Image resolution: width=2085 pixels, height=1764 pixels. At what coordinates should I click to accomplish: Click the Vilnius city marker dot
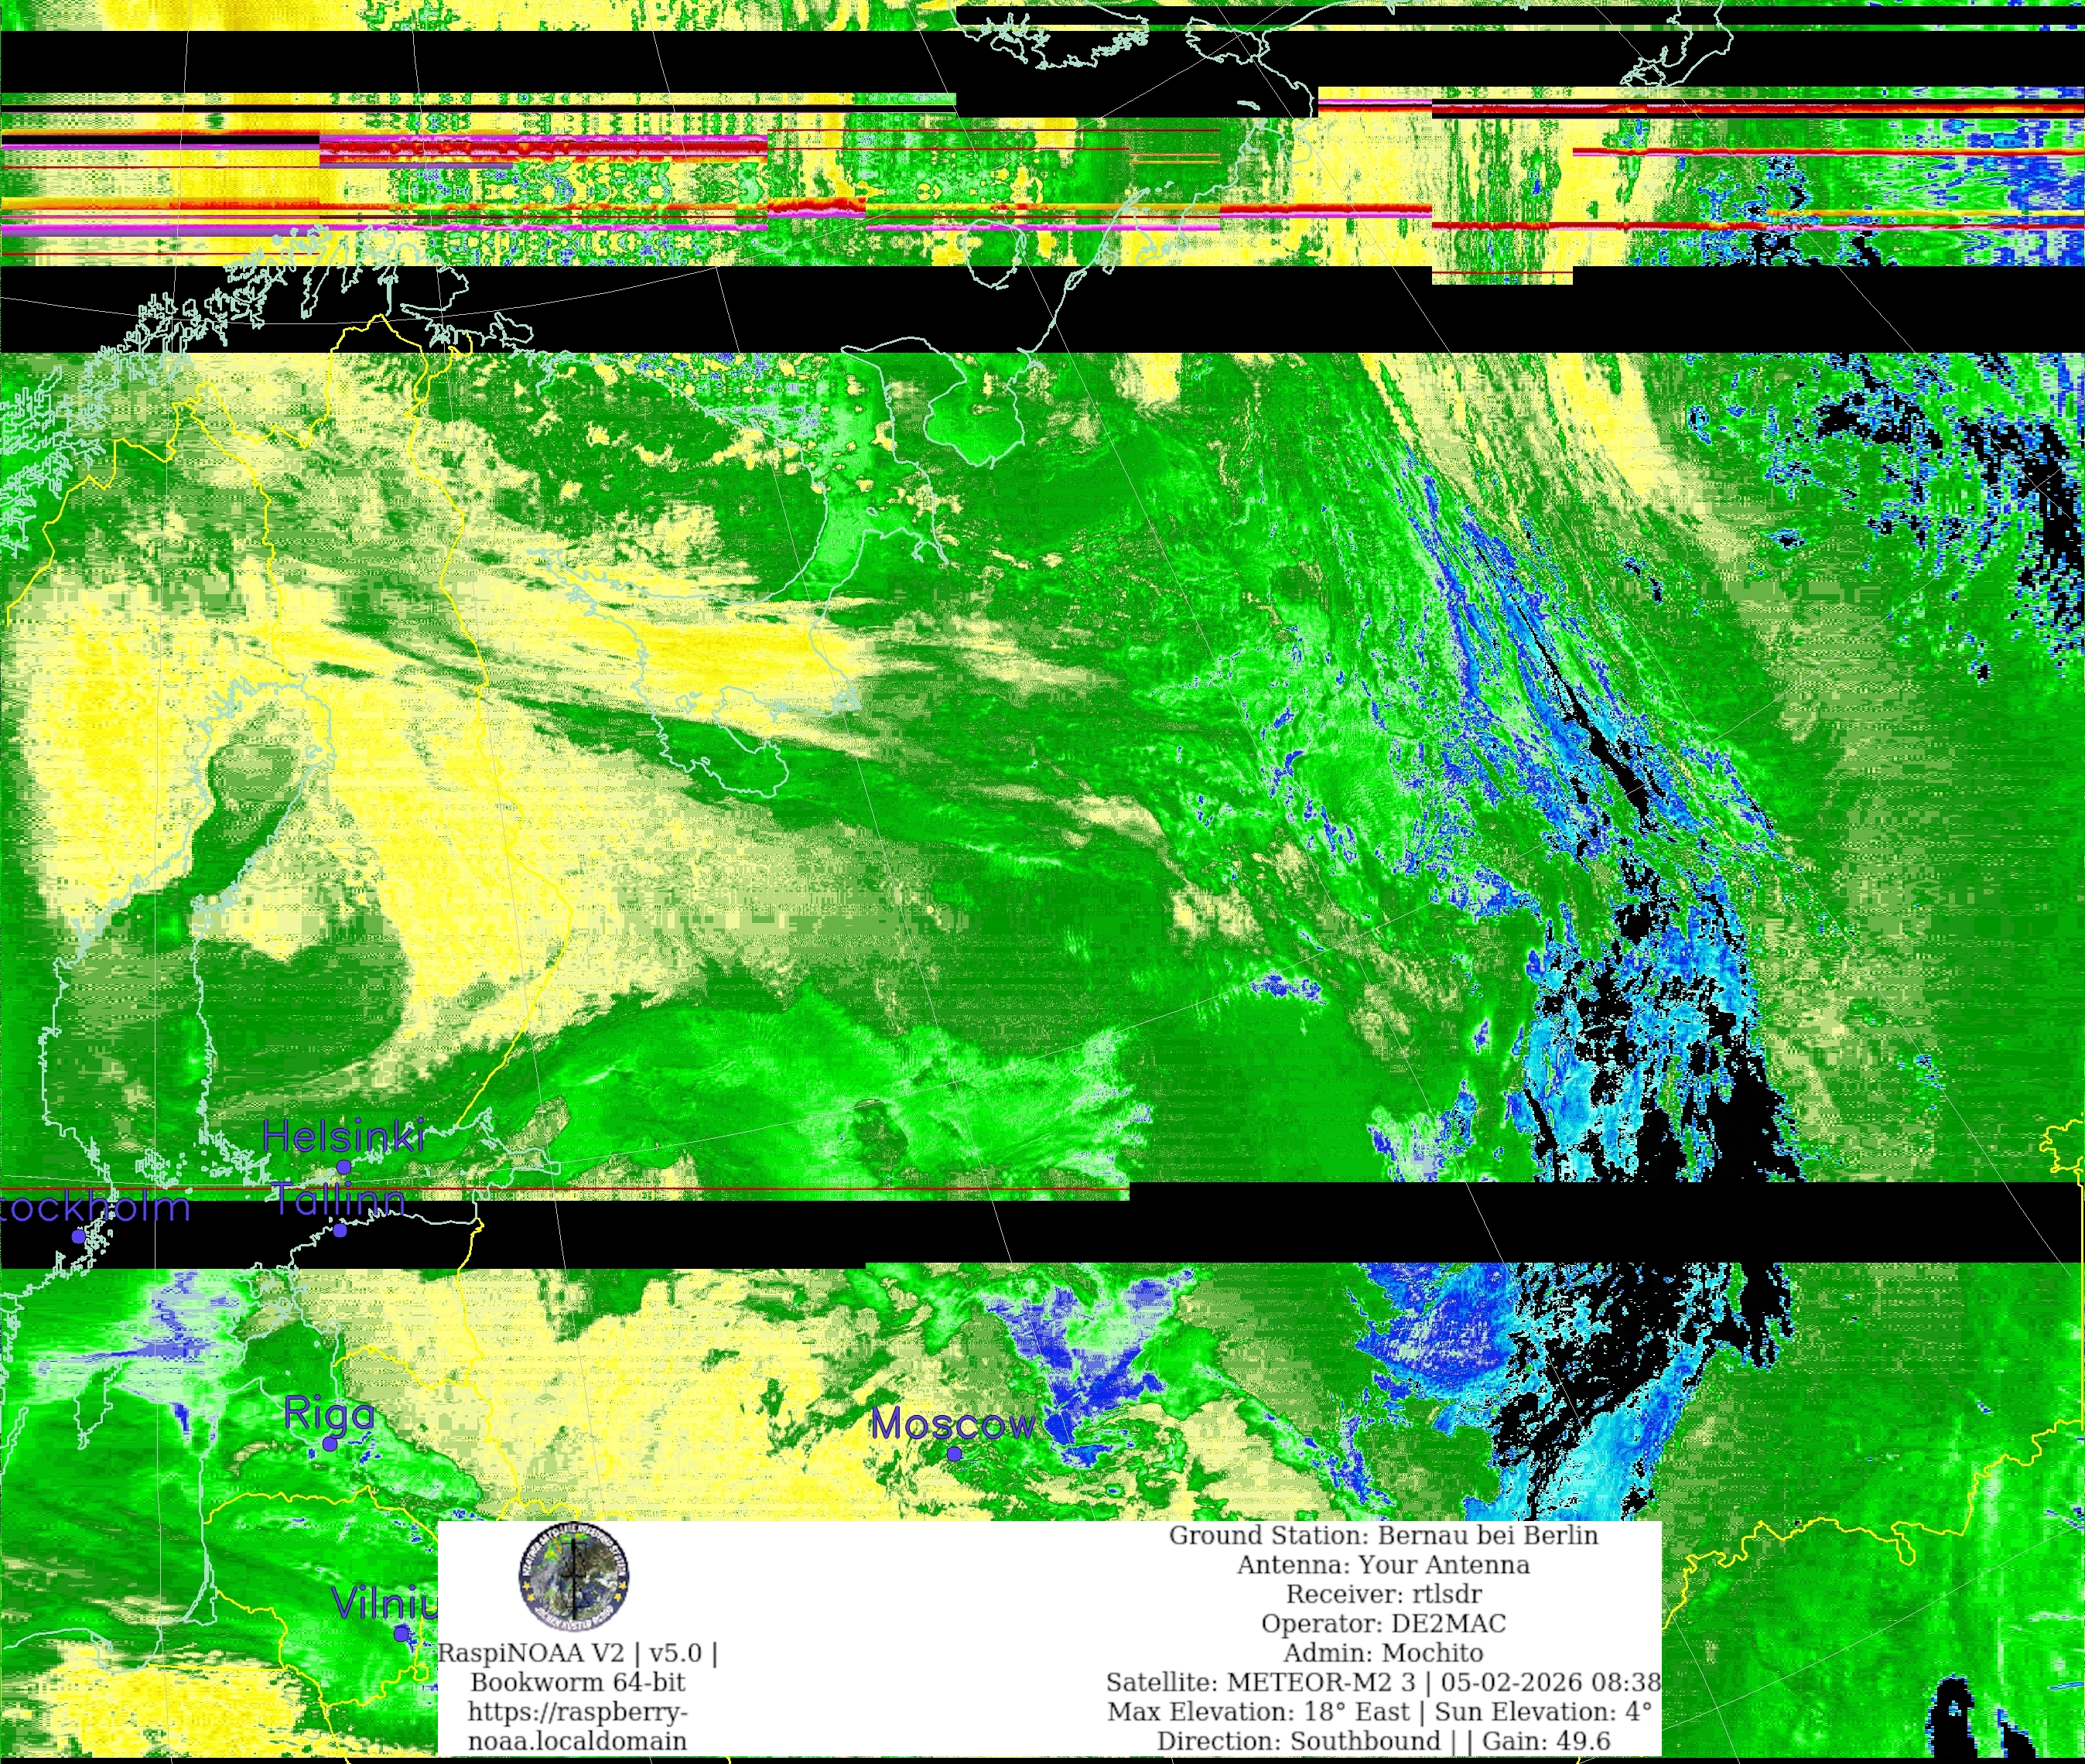click(x=401, y=1633)
